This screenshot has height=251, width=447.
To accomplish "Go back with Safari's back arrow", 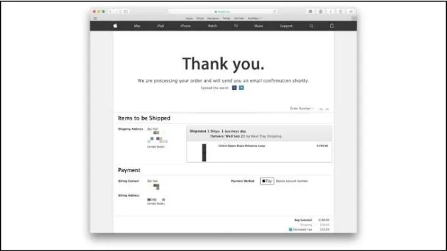I will pyautogui.click(x=110, y=12).
